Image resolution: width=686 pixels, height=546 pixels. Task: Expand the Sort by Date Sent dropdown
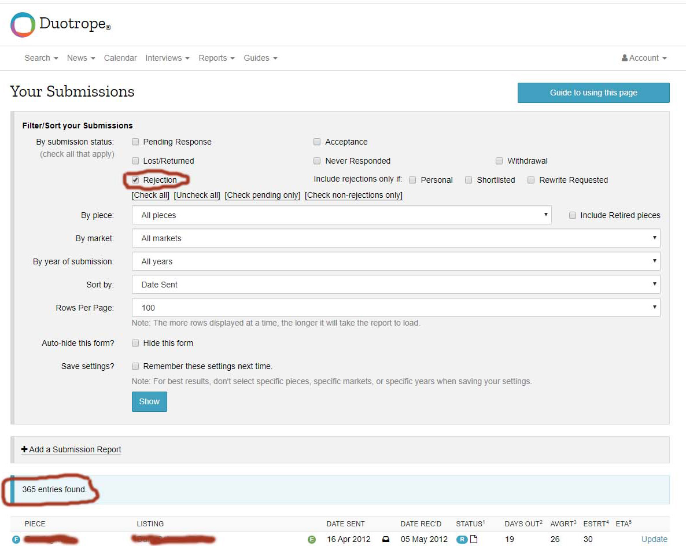click(x=396, y=285)
